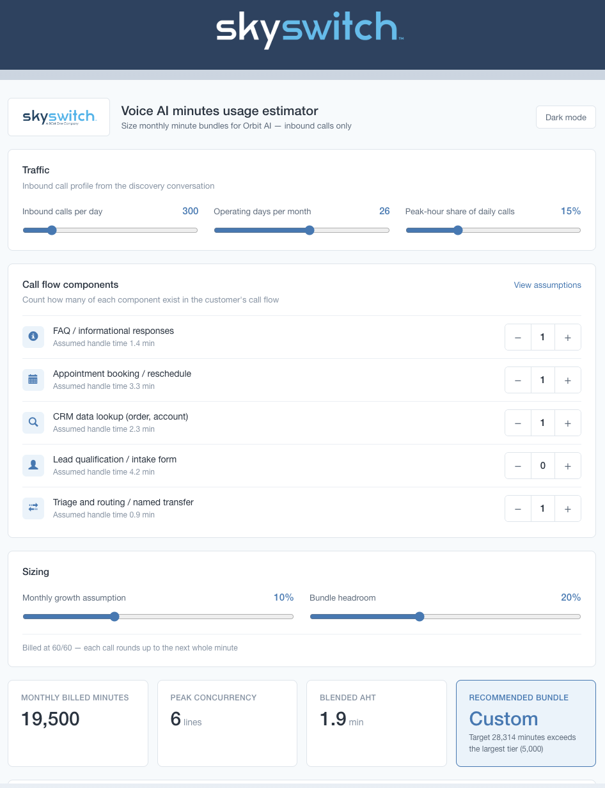Decrease Triage and routing count
The width and height of the screenshot is (605, 788).
coord(518,508)
